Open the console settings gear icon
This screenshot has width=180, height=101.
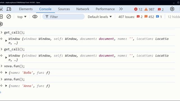(x=1, y=24)
